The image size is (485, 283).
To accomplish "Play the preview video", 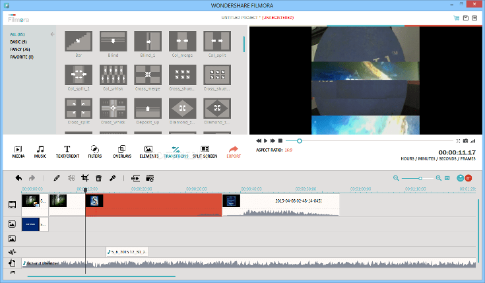I will pyautogui.click(x=266, y=141).
